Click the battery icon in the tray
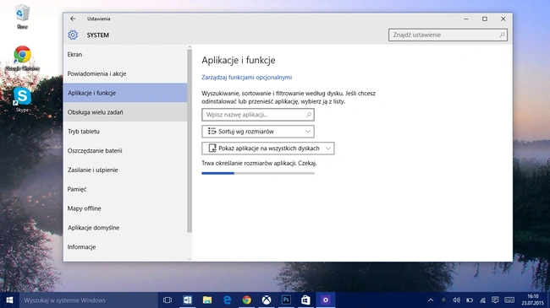The image size is (550, 308). pyautogui.click(x=470, y=300)
